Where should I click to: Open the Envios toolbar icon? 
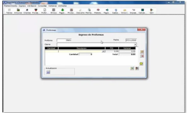(54, 11)
